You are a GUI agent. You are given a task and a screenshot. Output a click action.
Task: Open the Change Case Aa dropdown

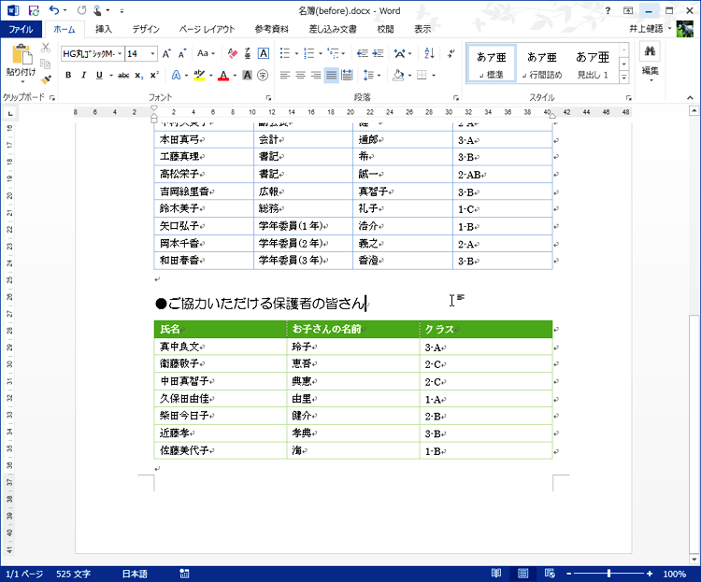[207, 53]
